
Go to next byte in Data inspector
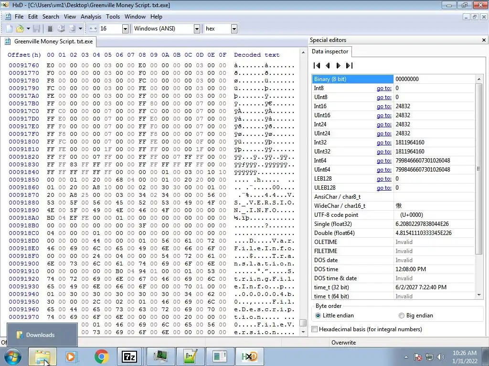coord(339,65)
